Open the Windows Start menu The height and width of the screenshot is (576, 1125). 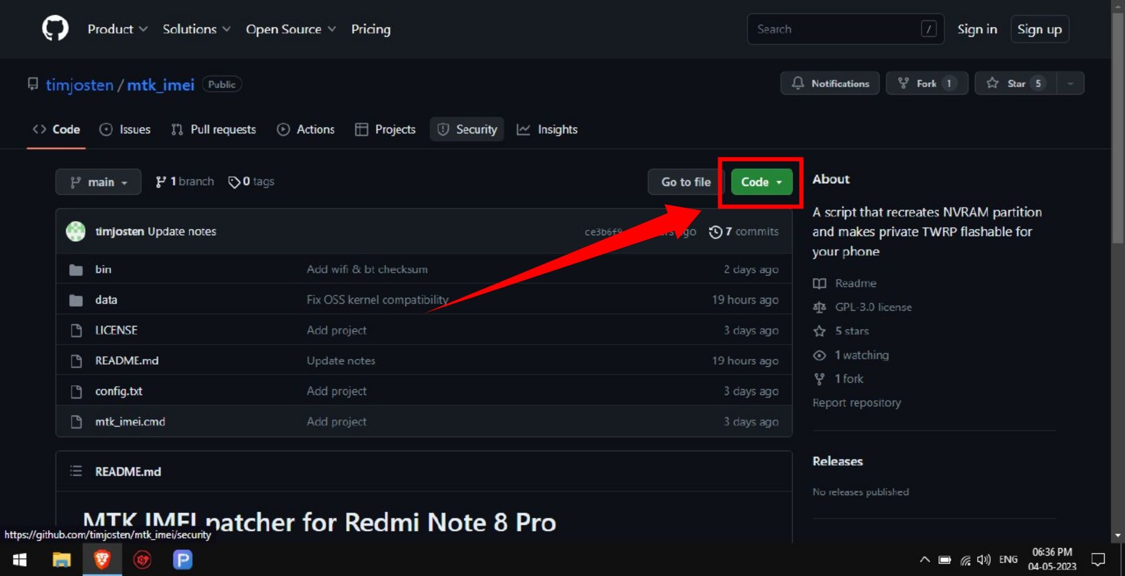pos(20,560)
